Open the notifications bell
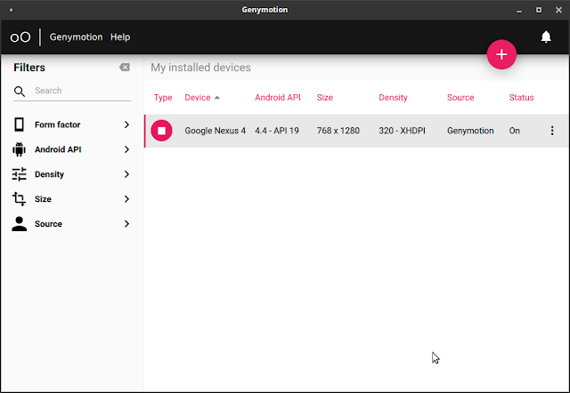This screenshot has height=393, width=570. click(x=546, y=37)
